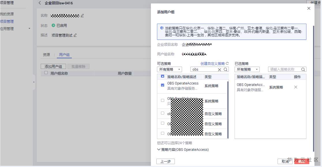Viewport: 322px width, 167px height.
Task: Edit the 项目管理测试 description with the pencil icon
Action: [x=75, y=35]
